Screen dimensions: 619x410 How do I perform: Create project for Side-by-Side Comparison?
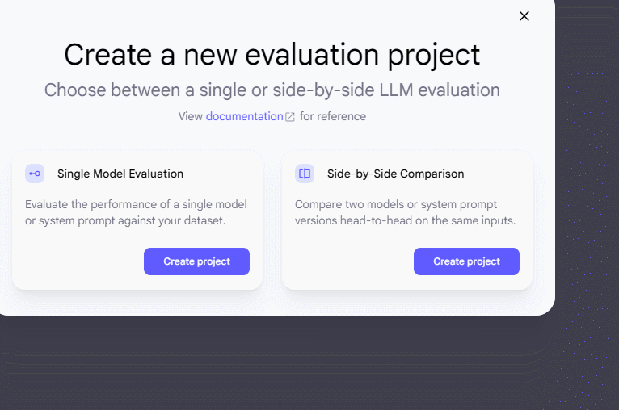pyautogui.click(x=466, y=261)
